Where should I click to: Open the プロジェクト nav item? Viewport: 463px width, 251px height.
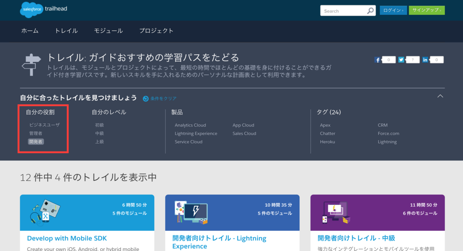156,31
